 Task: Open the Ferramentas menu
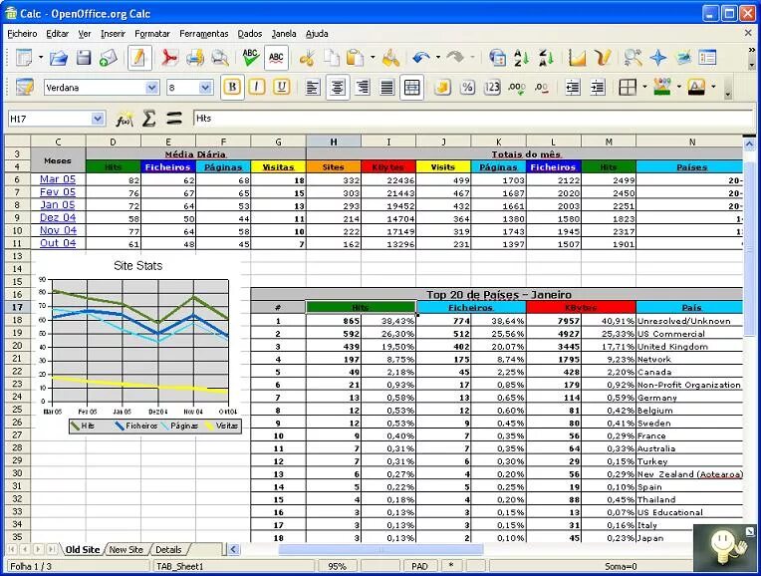click(204, 34)
